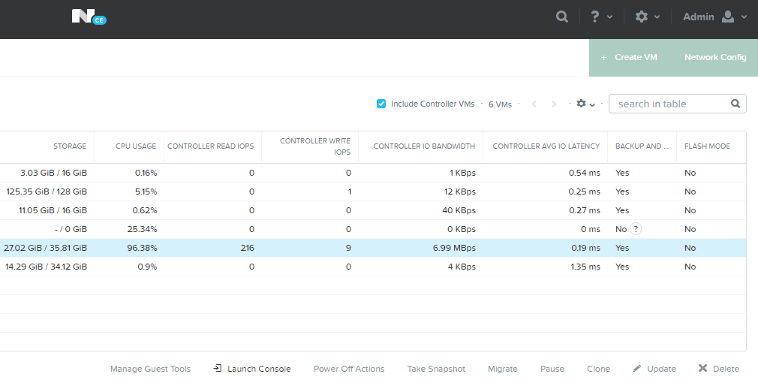Delete the selected VM
The height and width of the screenshot is (380, 758).
[x=719, y=369]
